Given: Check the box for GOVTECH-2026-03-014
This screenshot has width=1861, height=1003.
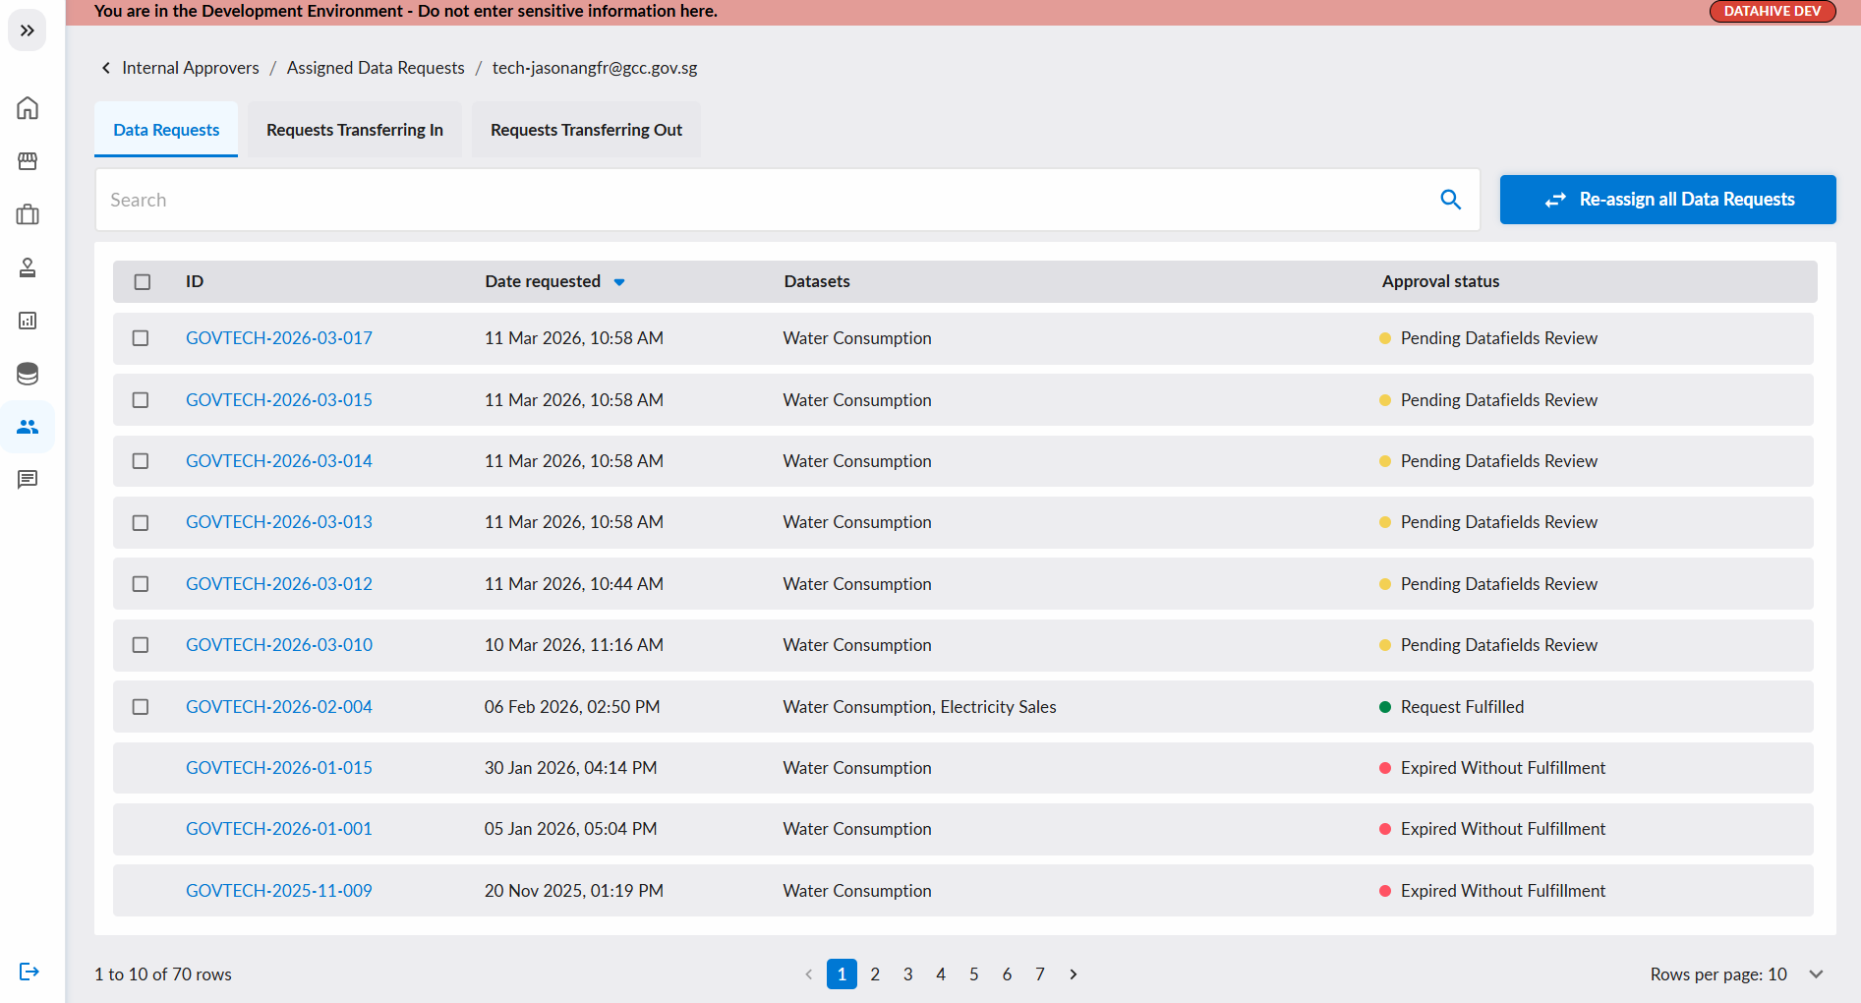Looking at the screenshot, I should click(141, 461).
